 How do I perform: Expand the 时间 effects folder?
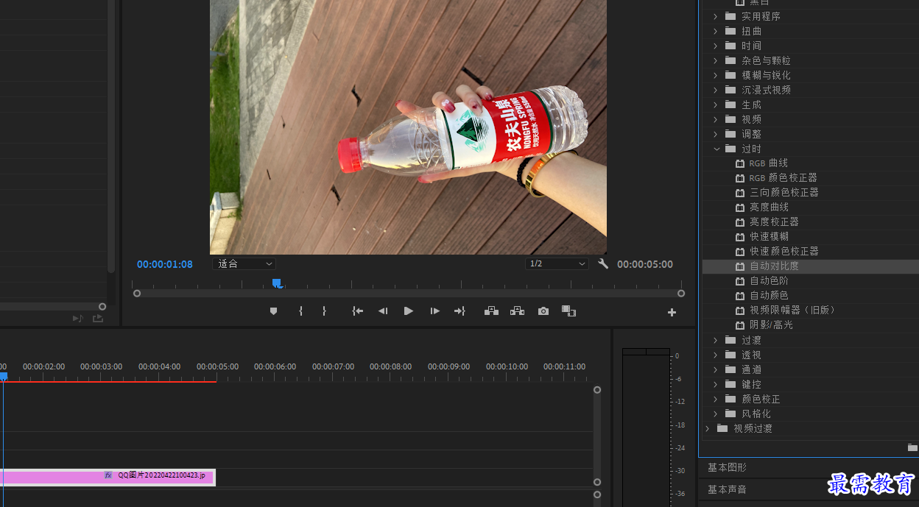715,46
